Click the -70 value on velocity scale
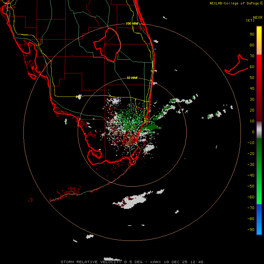This screenshot has height=264, width=264. pyautogui.click(x=251, y=208)
